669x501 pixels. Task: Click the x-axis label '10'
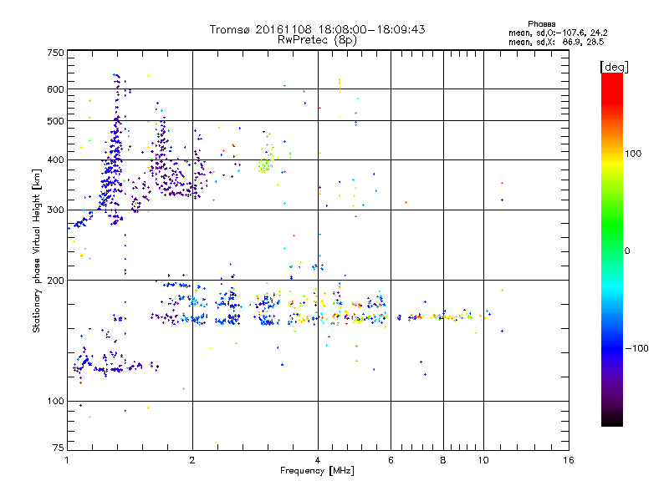point(483,460)
